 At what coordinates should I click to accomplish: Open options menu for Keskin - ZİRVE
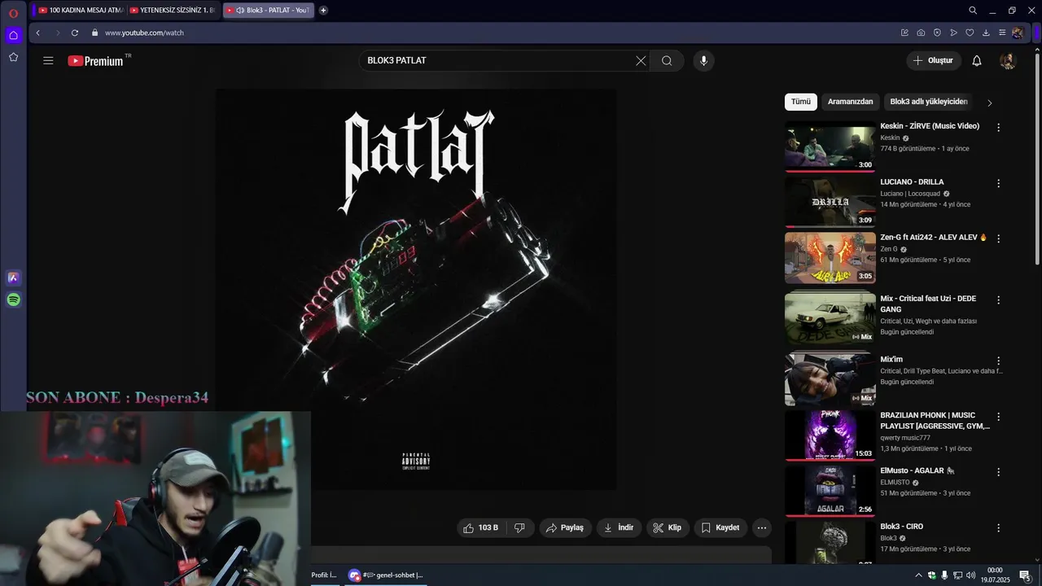(998, 128)
